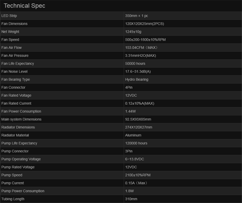Viewport: 242px width, 203px height.
Task: Click the Fan Rated Current label
Action: (x=16, y=103)
